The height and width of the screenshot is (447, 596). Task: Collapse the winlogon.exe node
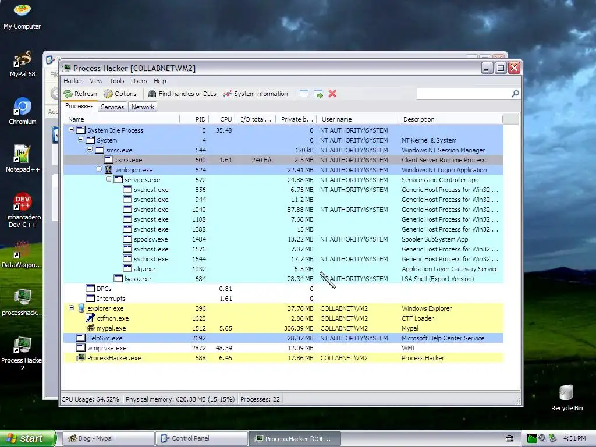point(99,169)
